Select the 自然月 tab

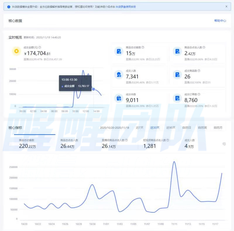[218, 127]
